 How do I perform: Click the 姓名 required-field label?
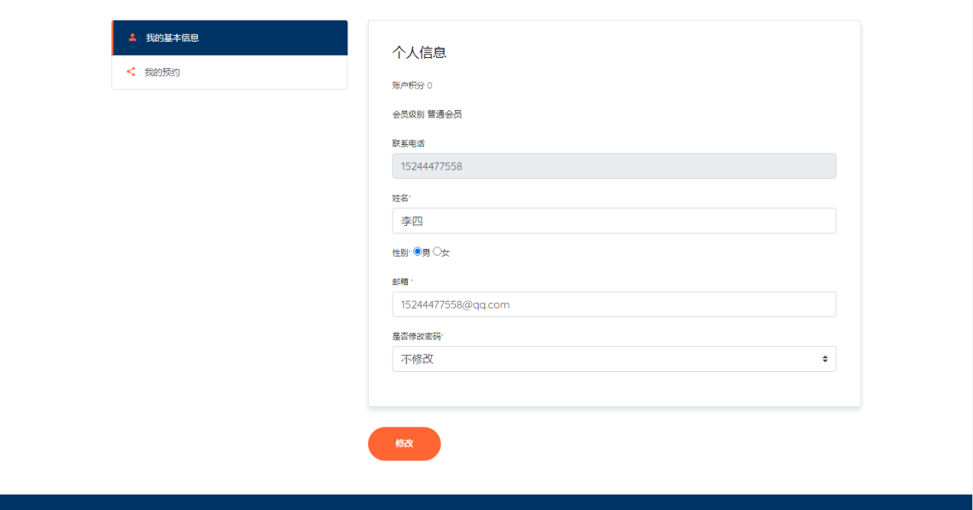pyautogui.click(x=399, y=199)
